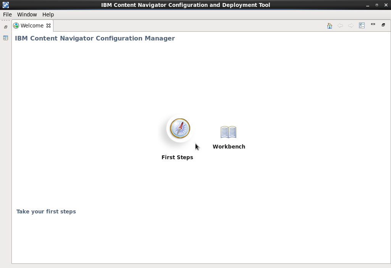Maximize the Welcome view with the maximize icon
Viewport: 391px width, 268px height.
(x=383, y=24)
